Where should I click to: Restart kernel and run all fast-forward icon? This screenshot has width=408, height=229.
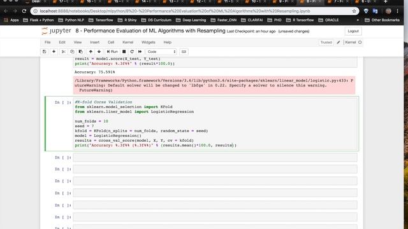click(140, 52)
